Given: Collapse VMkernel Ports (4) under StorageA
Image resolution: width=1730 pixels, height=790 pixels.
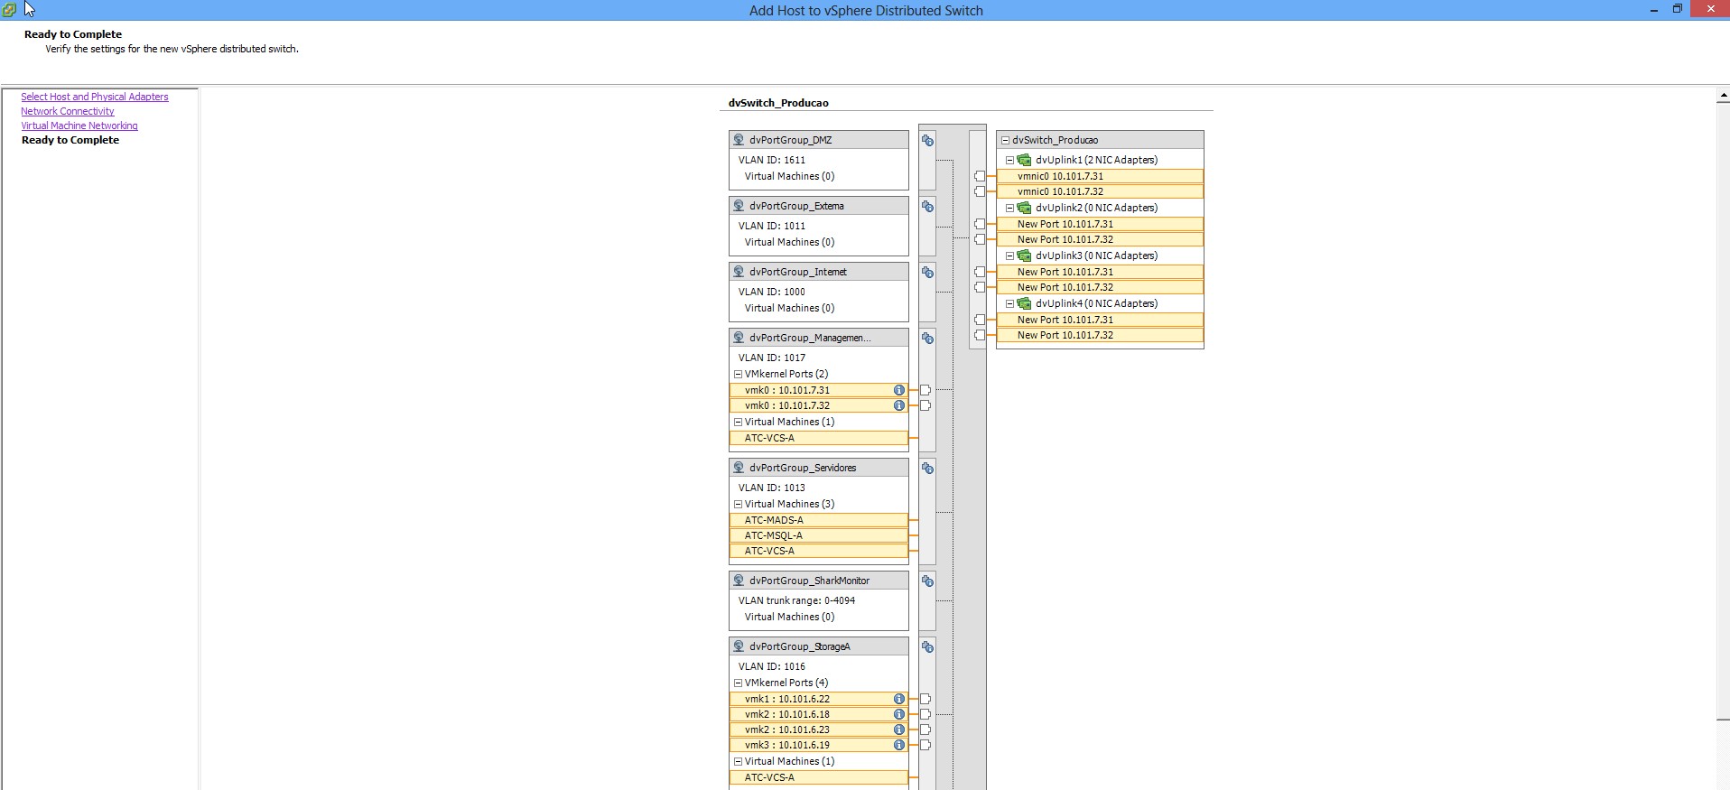Looking at the screenshot, I should [738, 683].
